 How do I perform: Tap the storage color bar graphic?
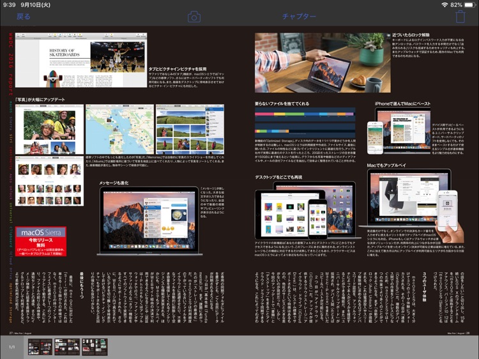pos(305,123)
